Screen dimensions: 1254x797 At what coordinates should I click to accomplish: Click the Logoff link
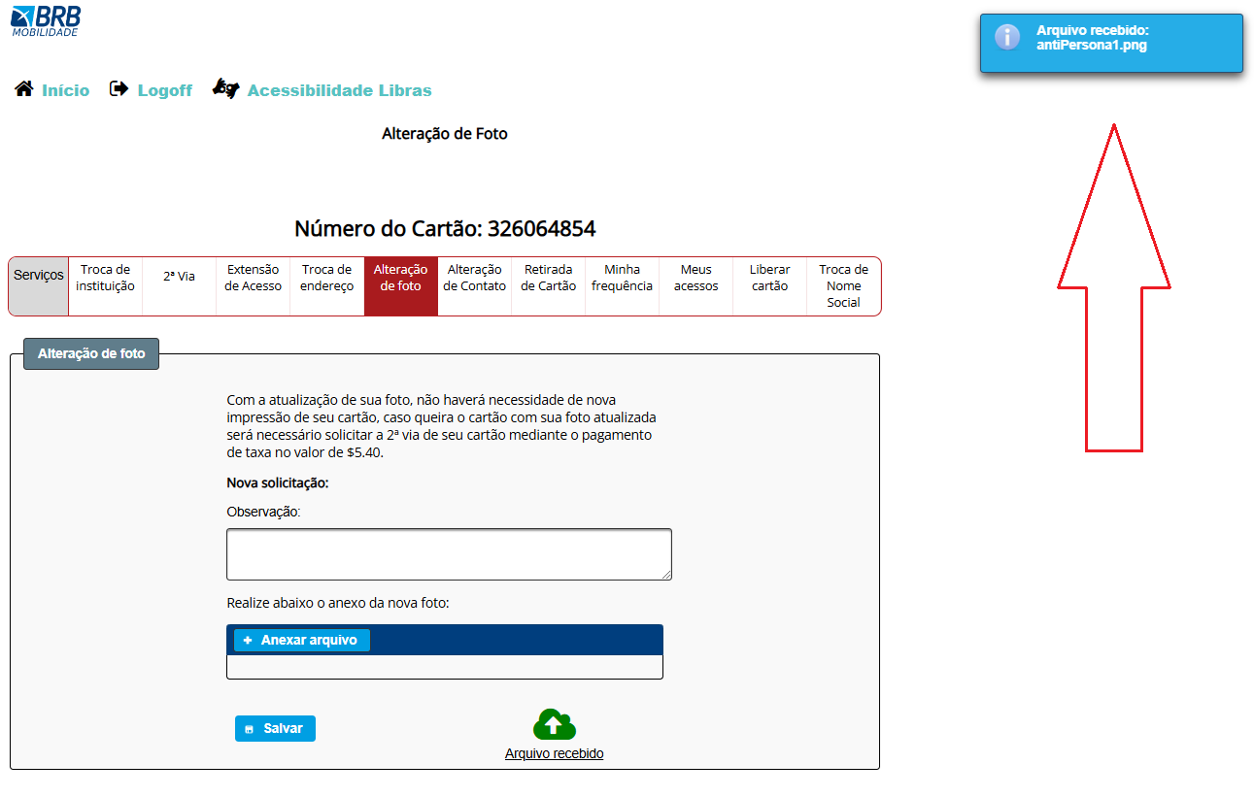pyautogui.click(x=164, y=90)
